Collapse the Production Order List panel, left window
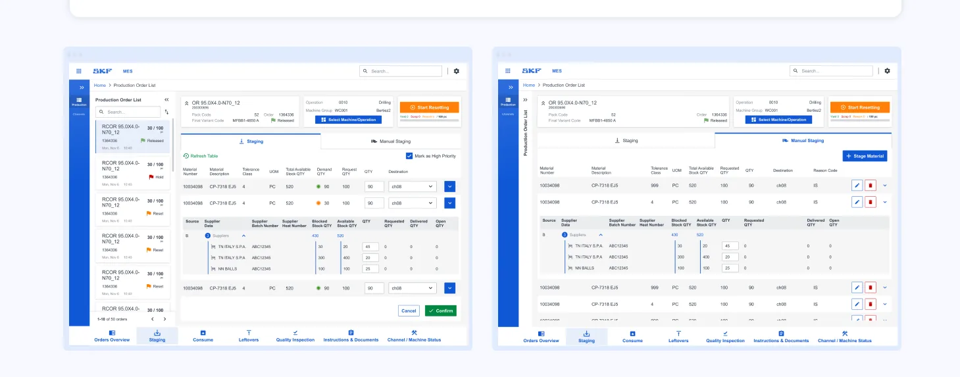 (166, 100)
